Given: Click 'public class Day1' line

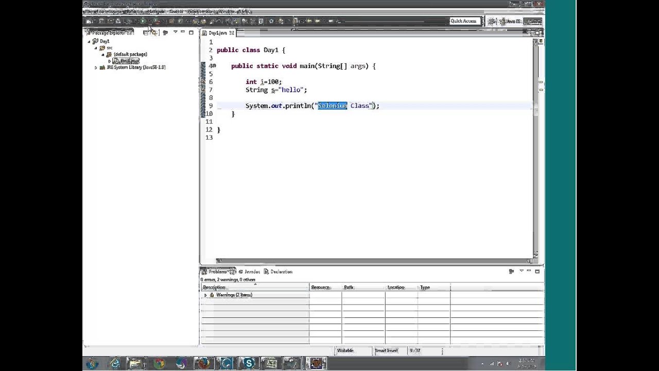Looking at the screenshot, I should [x=251, y=50].
